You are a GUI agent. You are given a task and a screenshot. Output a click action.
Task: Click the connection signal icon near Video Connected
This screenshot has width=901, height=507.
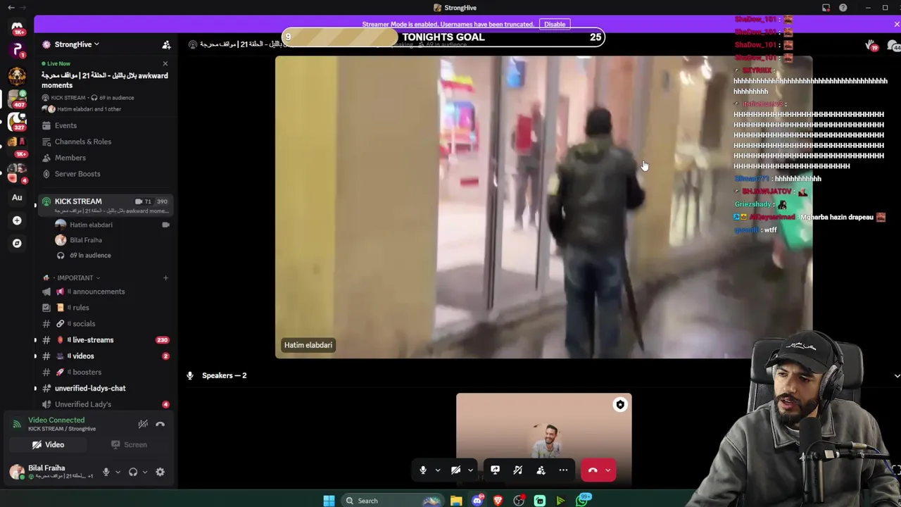(17, 424)
